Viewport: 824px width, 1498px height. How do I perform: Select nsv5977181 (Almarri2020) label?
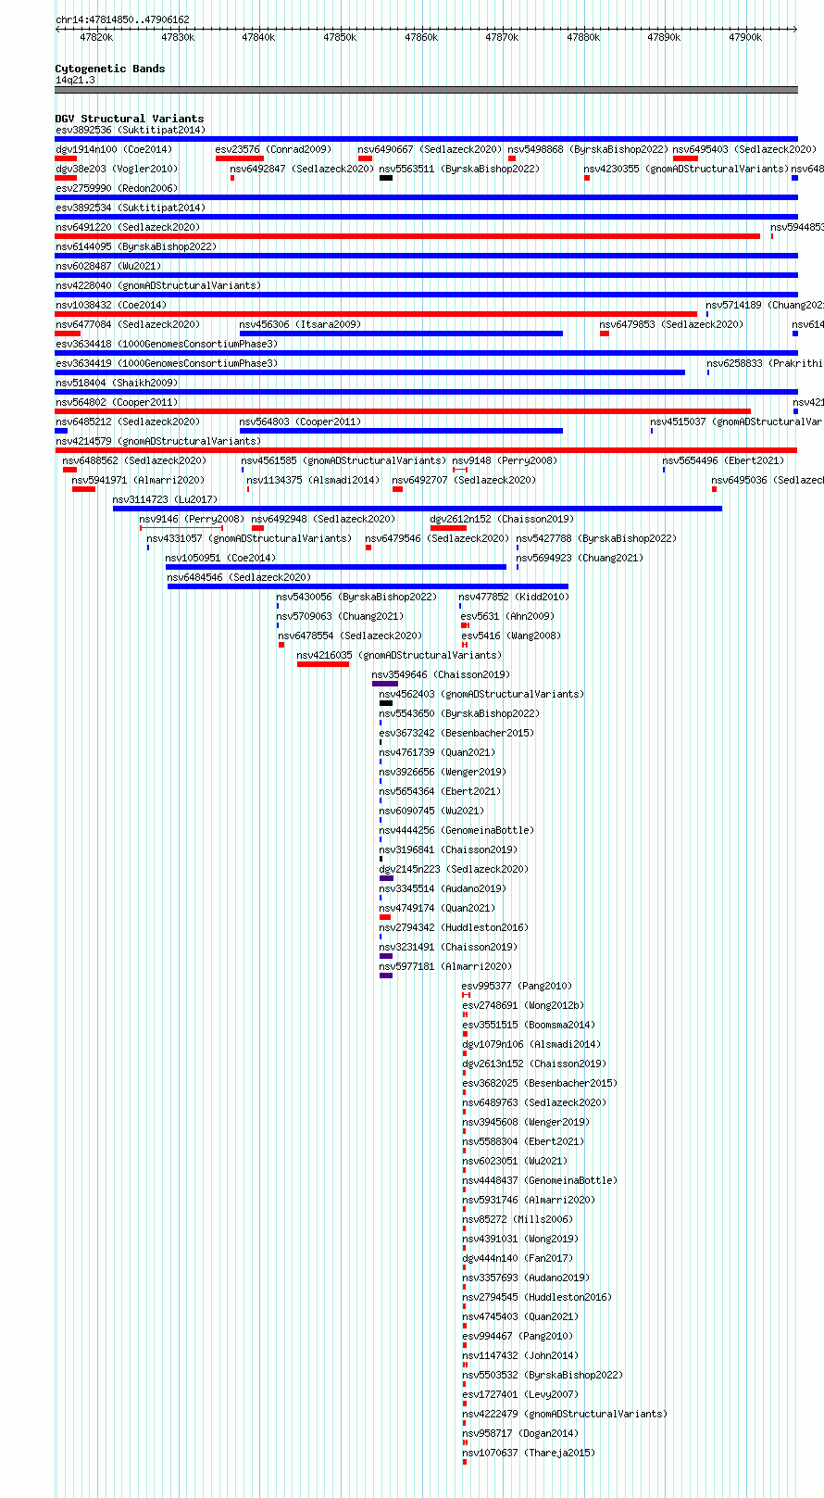pos(445,966)
